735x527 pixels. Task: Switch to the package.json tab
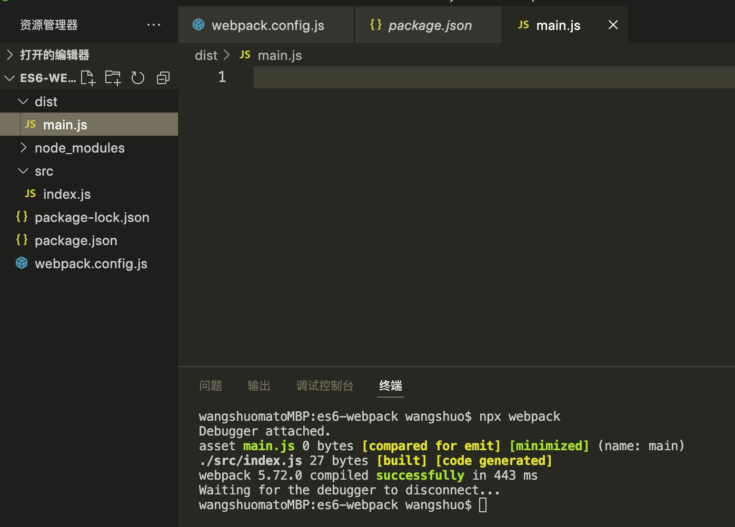(429, 25)
